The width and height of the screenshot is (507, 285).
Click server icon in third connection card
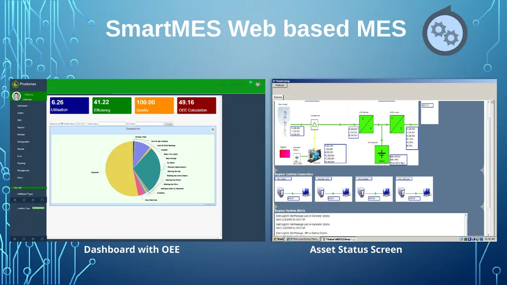361,192
